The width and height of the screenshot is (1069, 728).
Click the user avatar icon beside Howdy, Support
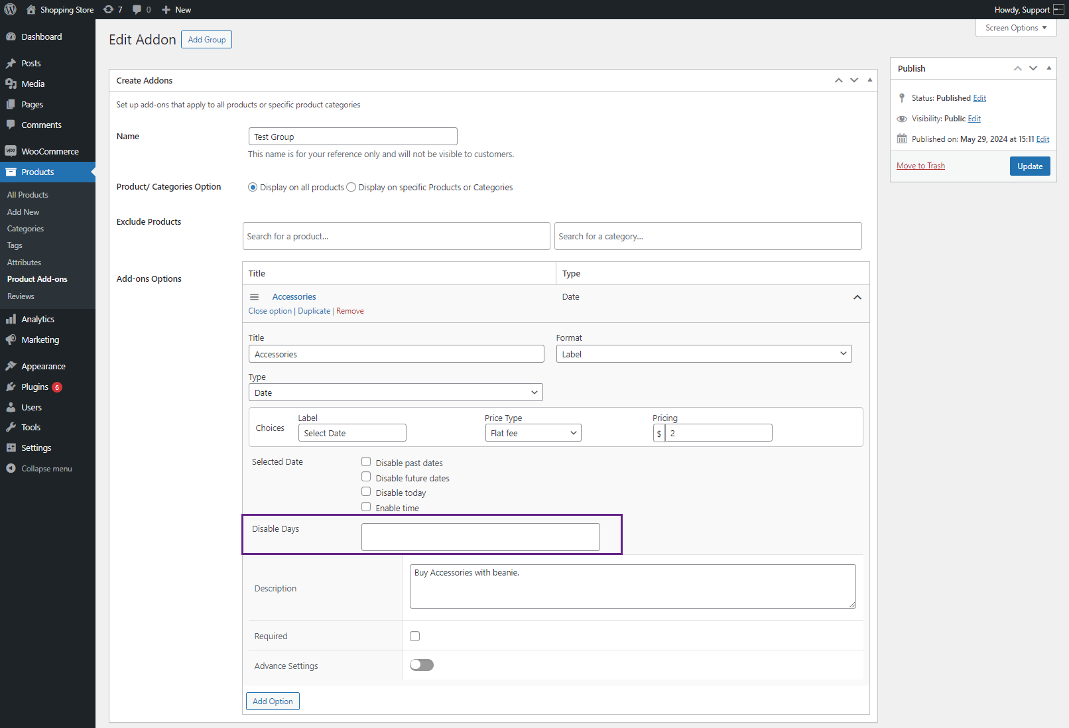pyautogui.click(x=1058, y=9)
